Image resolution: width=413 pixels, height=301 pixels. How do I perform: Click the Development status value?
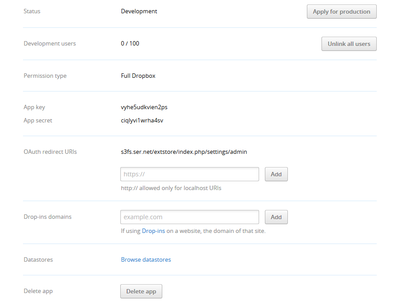139,11
